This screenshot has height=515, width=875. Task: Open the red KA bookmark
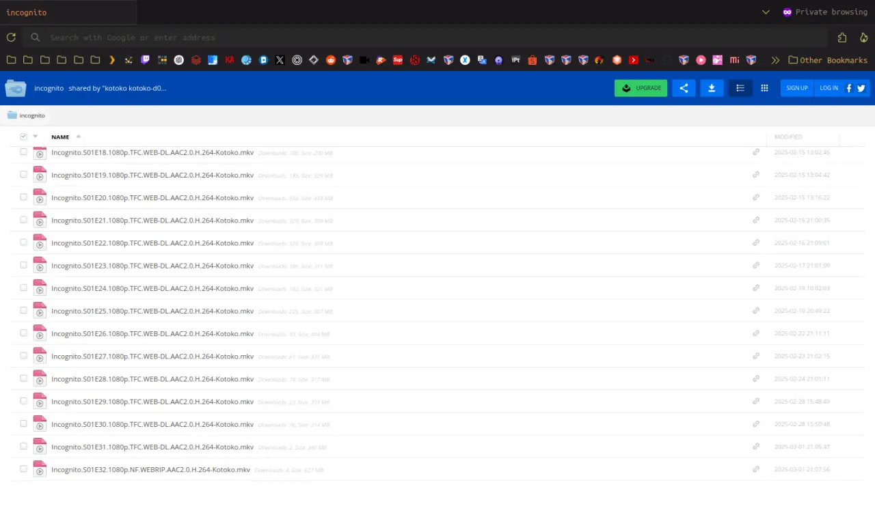230,60
